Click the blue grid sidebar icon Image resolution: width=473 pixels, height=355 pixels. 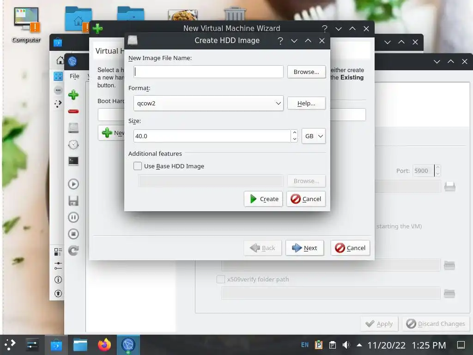pyautogui.click(x=58, y=76)
